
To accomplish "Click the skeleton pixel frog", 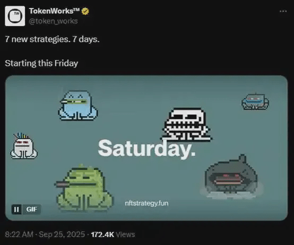I will coord(187,124).
